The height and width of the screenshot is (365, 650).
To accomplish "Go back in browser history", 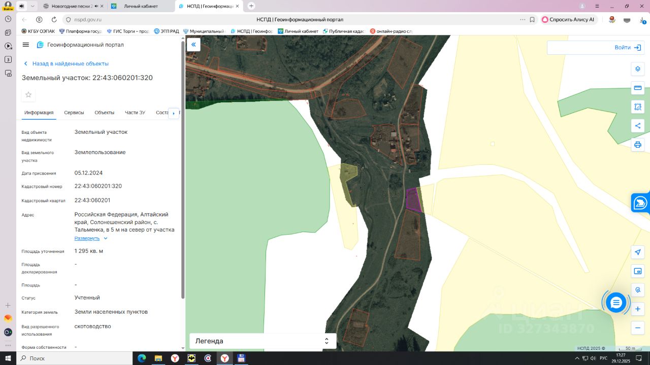I will [24, 20].
